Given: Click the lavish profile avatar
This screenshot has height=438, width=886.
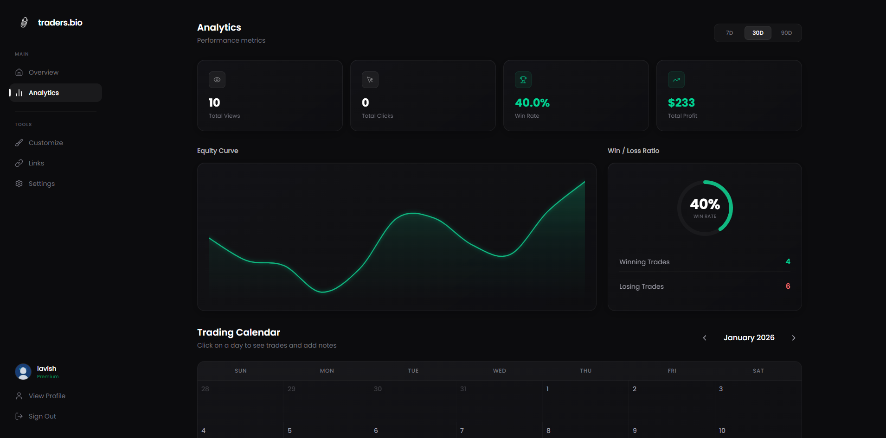Looking at the screenshot, I should point(23,372).
